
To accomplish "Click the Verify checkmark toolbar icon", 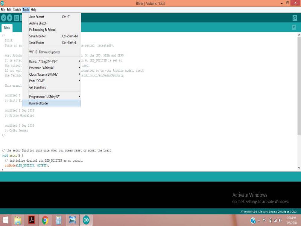I will pos(3,18).
